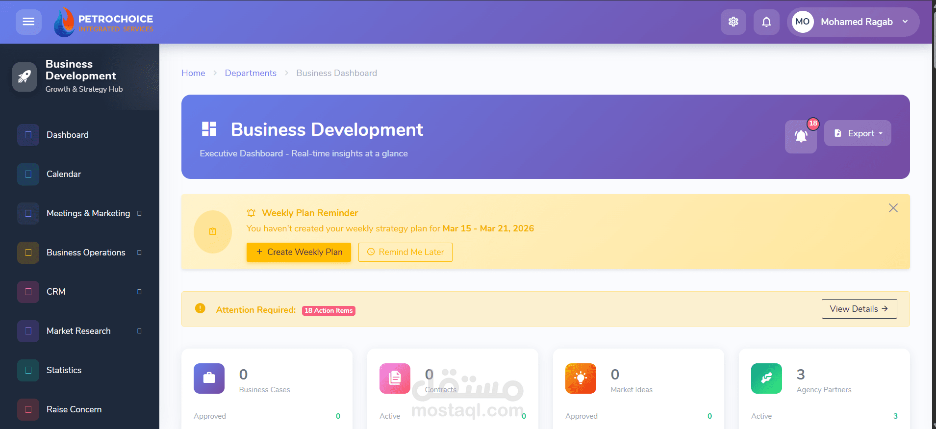Expand the Meetings & Marketing submenu
The width and height of the screenshot is (936, 429).
click(x=139, y=213)
